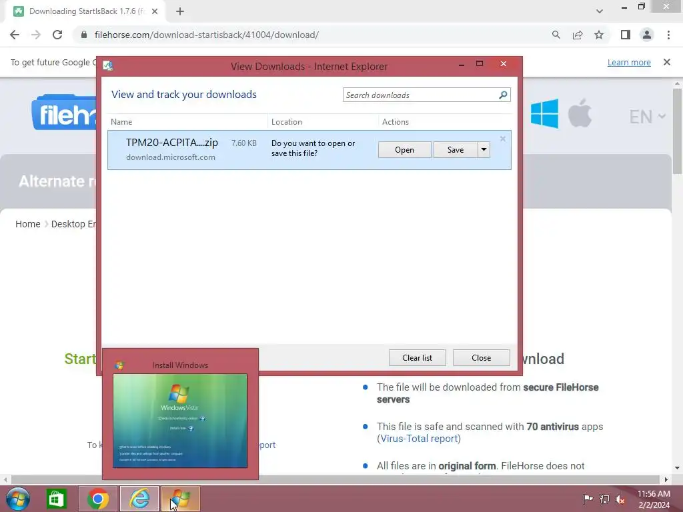Viewport: 683px width, 512px height.
Task: Open the Virus-Total report link
Action: 420,439
